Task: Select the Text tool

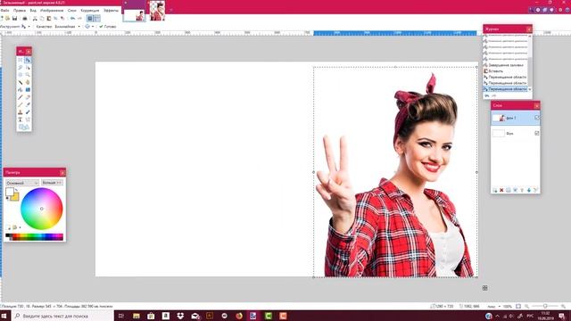Action: [21, 119]
